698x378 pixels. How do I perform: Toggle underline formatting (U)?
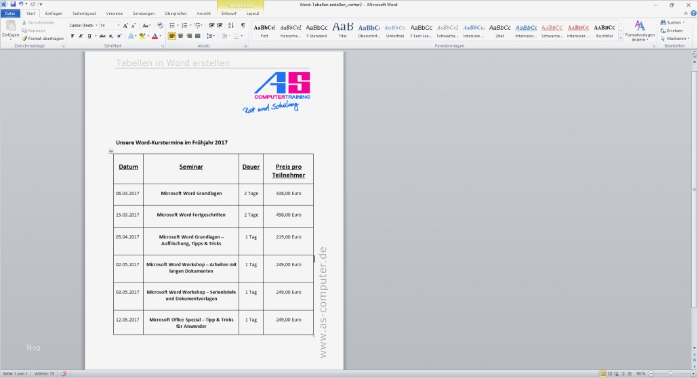point(89,36)
